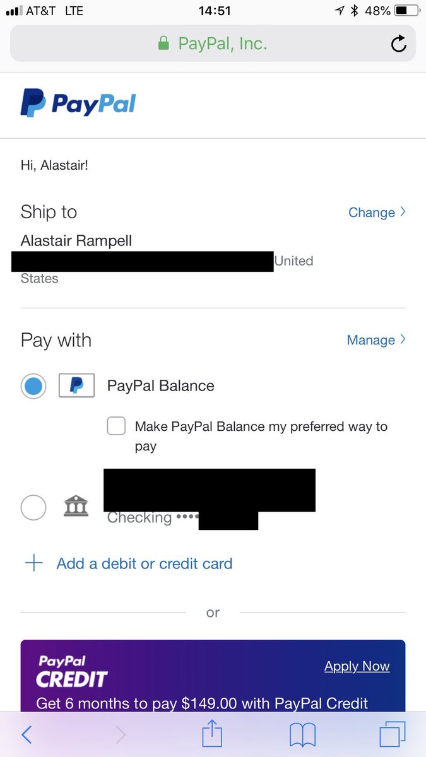The width and height of the screenshot is (426, 757).
Task: Click Apply Now for PayPal Credit
Action: [x=357, y=666]
